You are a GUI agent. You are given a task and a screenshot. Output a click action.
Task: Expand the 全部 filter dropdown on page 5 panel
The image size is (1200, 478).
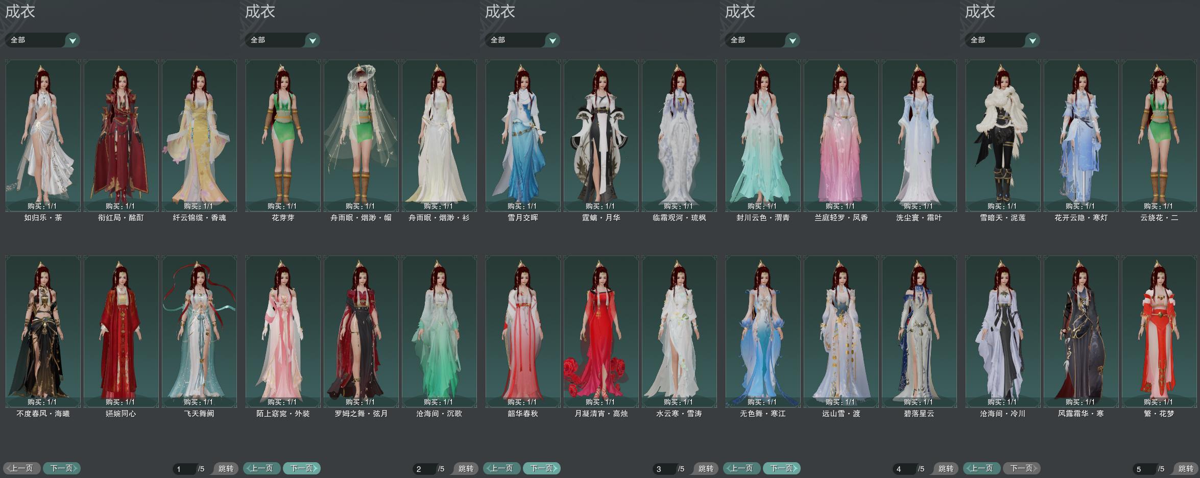[x=1002, y=40]
